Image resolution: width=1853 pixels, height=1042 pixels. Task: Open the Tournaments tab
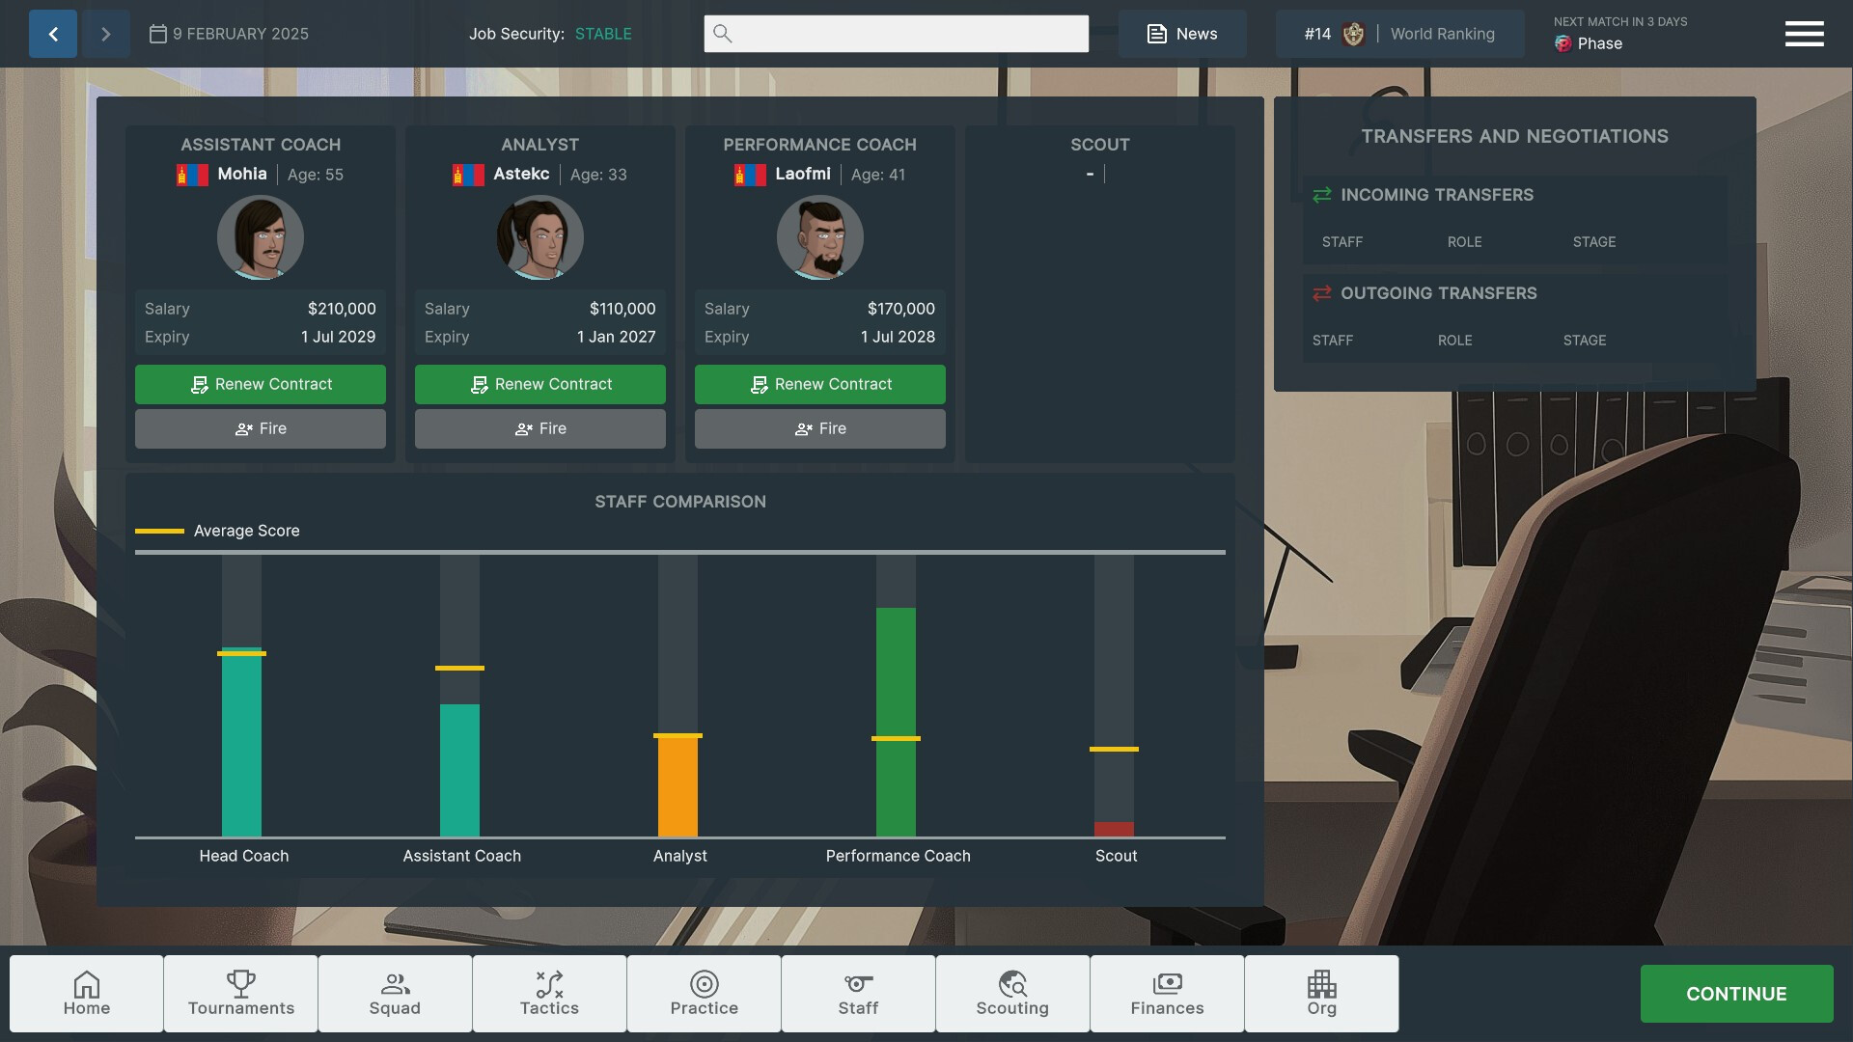(241, 994)
